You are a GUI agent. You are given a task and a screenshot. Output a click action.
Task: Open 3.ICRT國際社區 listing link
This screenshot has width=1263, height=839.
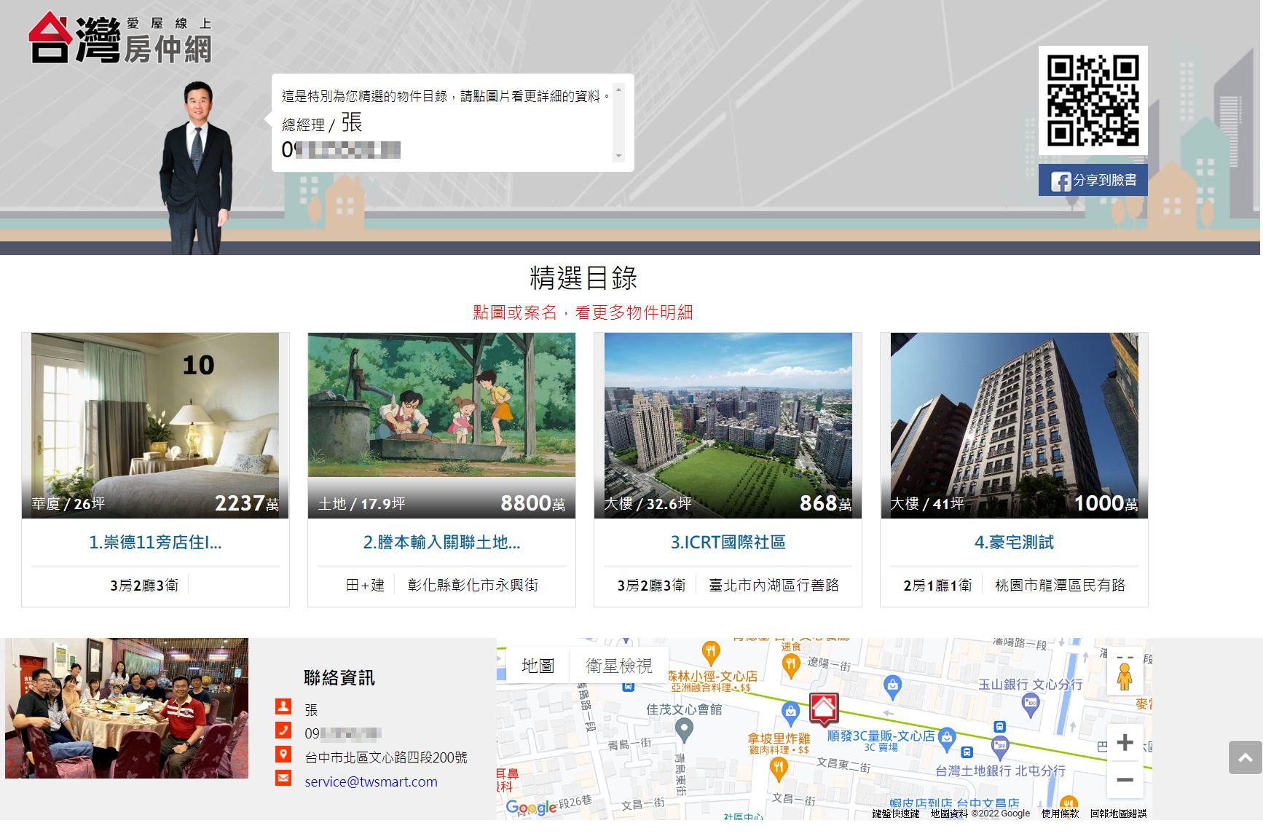[728, 543]
